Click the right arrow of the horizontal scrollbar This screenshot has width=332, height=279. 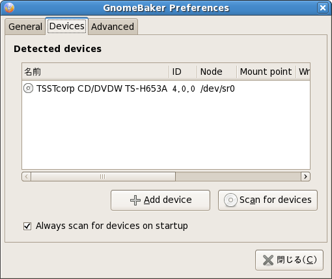tap(305, 176)
